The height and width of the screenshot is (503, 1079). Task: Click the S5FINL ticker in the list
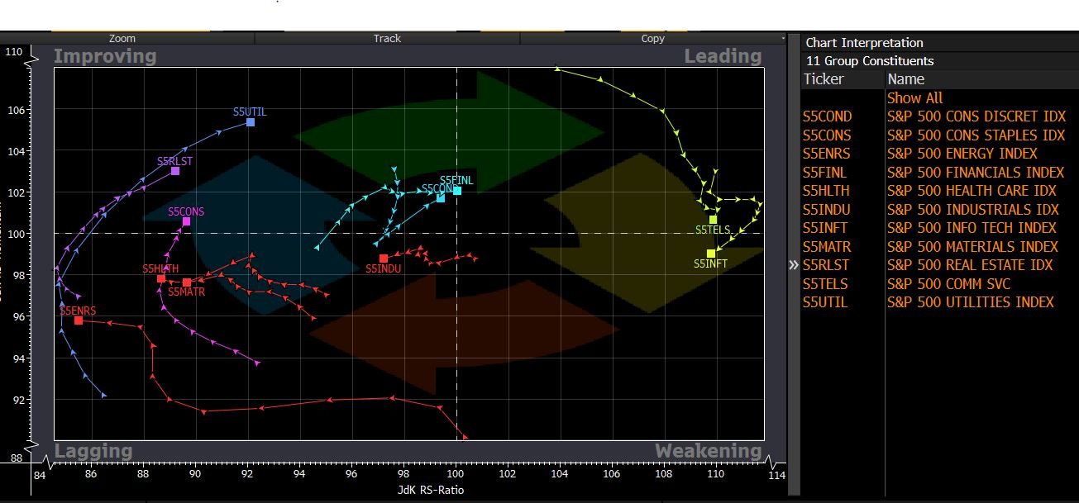point(824,173)
